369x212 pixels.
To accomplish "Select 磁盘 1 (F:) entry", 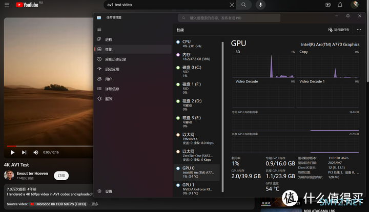I will pos(197,89).
